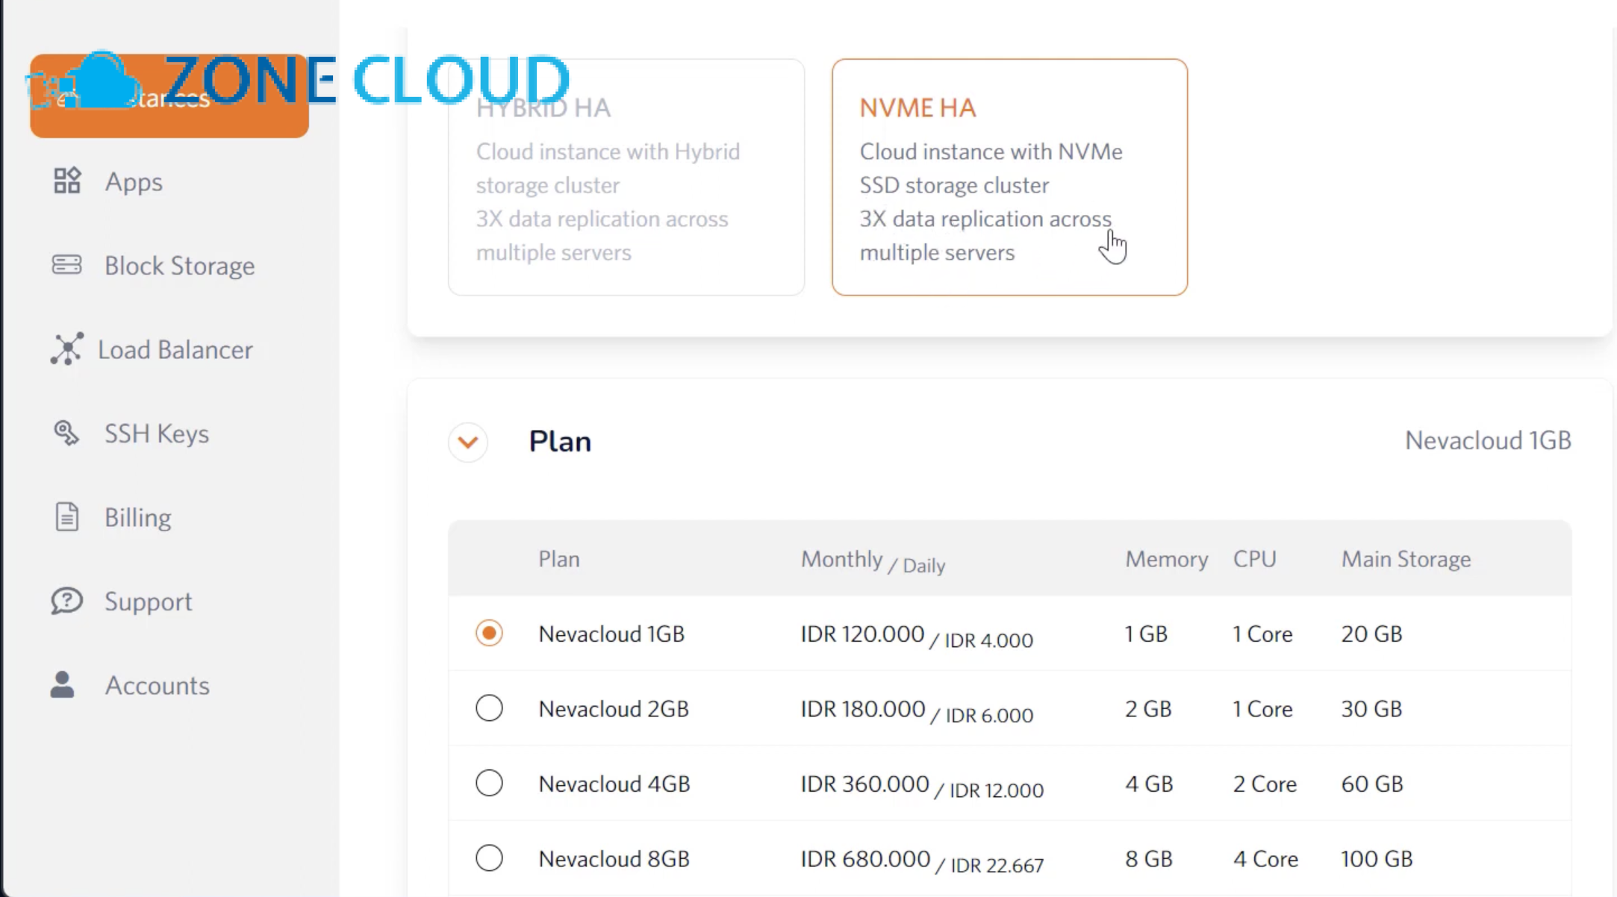
Task: Open the Support menu item
Action: click(149, 601)
